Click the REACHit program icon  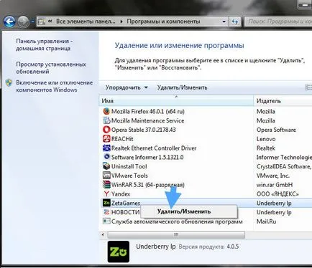[x=106, y=139]
